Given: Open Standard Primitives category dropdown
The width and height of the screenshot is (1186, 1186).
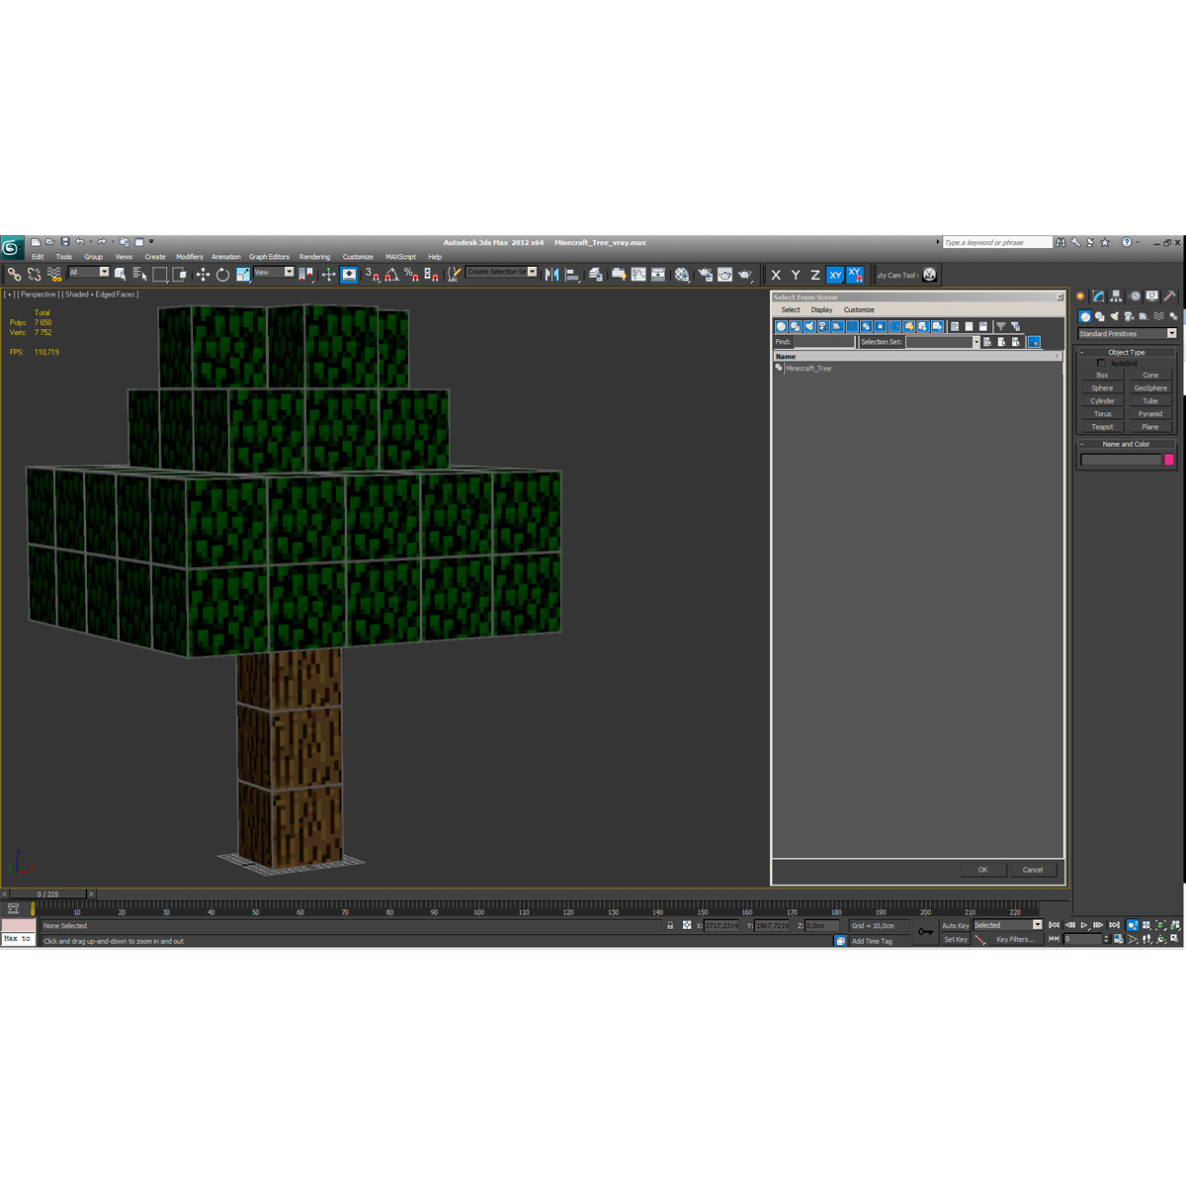Looking at the screenshot, I should [x=1127, y=334].
